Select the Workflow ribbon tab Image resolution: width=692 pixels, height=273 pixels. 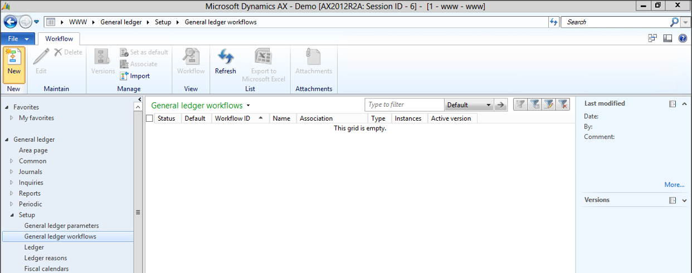point(59,39)
